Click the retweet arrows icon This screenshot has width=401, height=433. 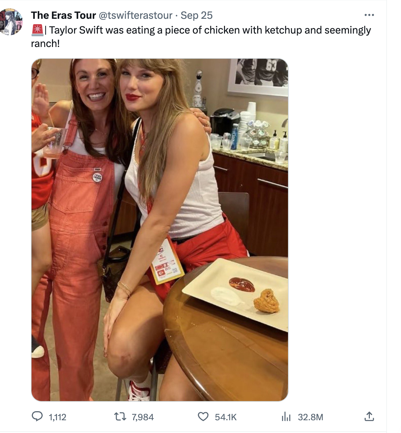click(x=120, y=417)
